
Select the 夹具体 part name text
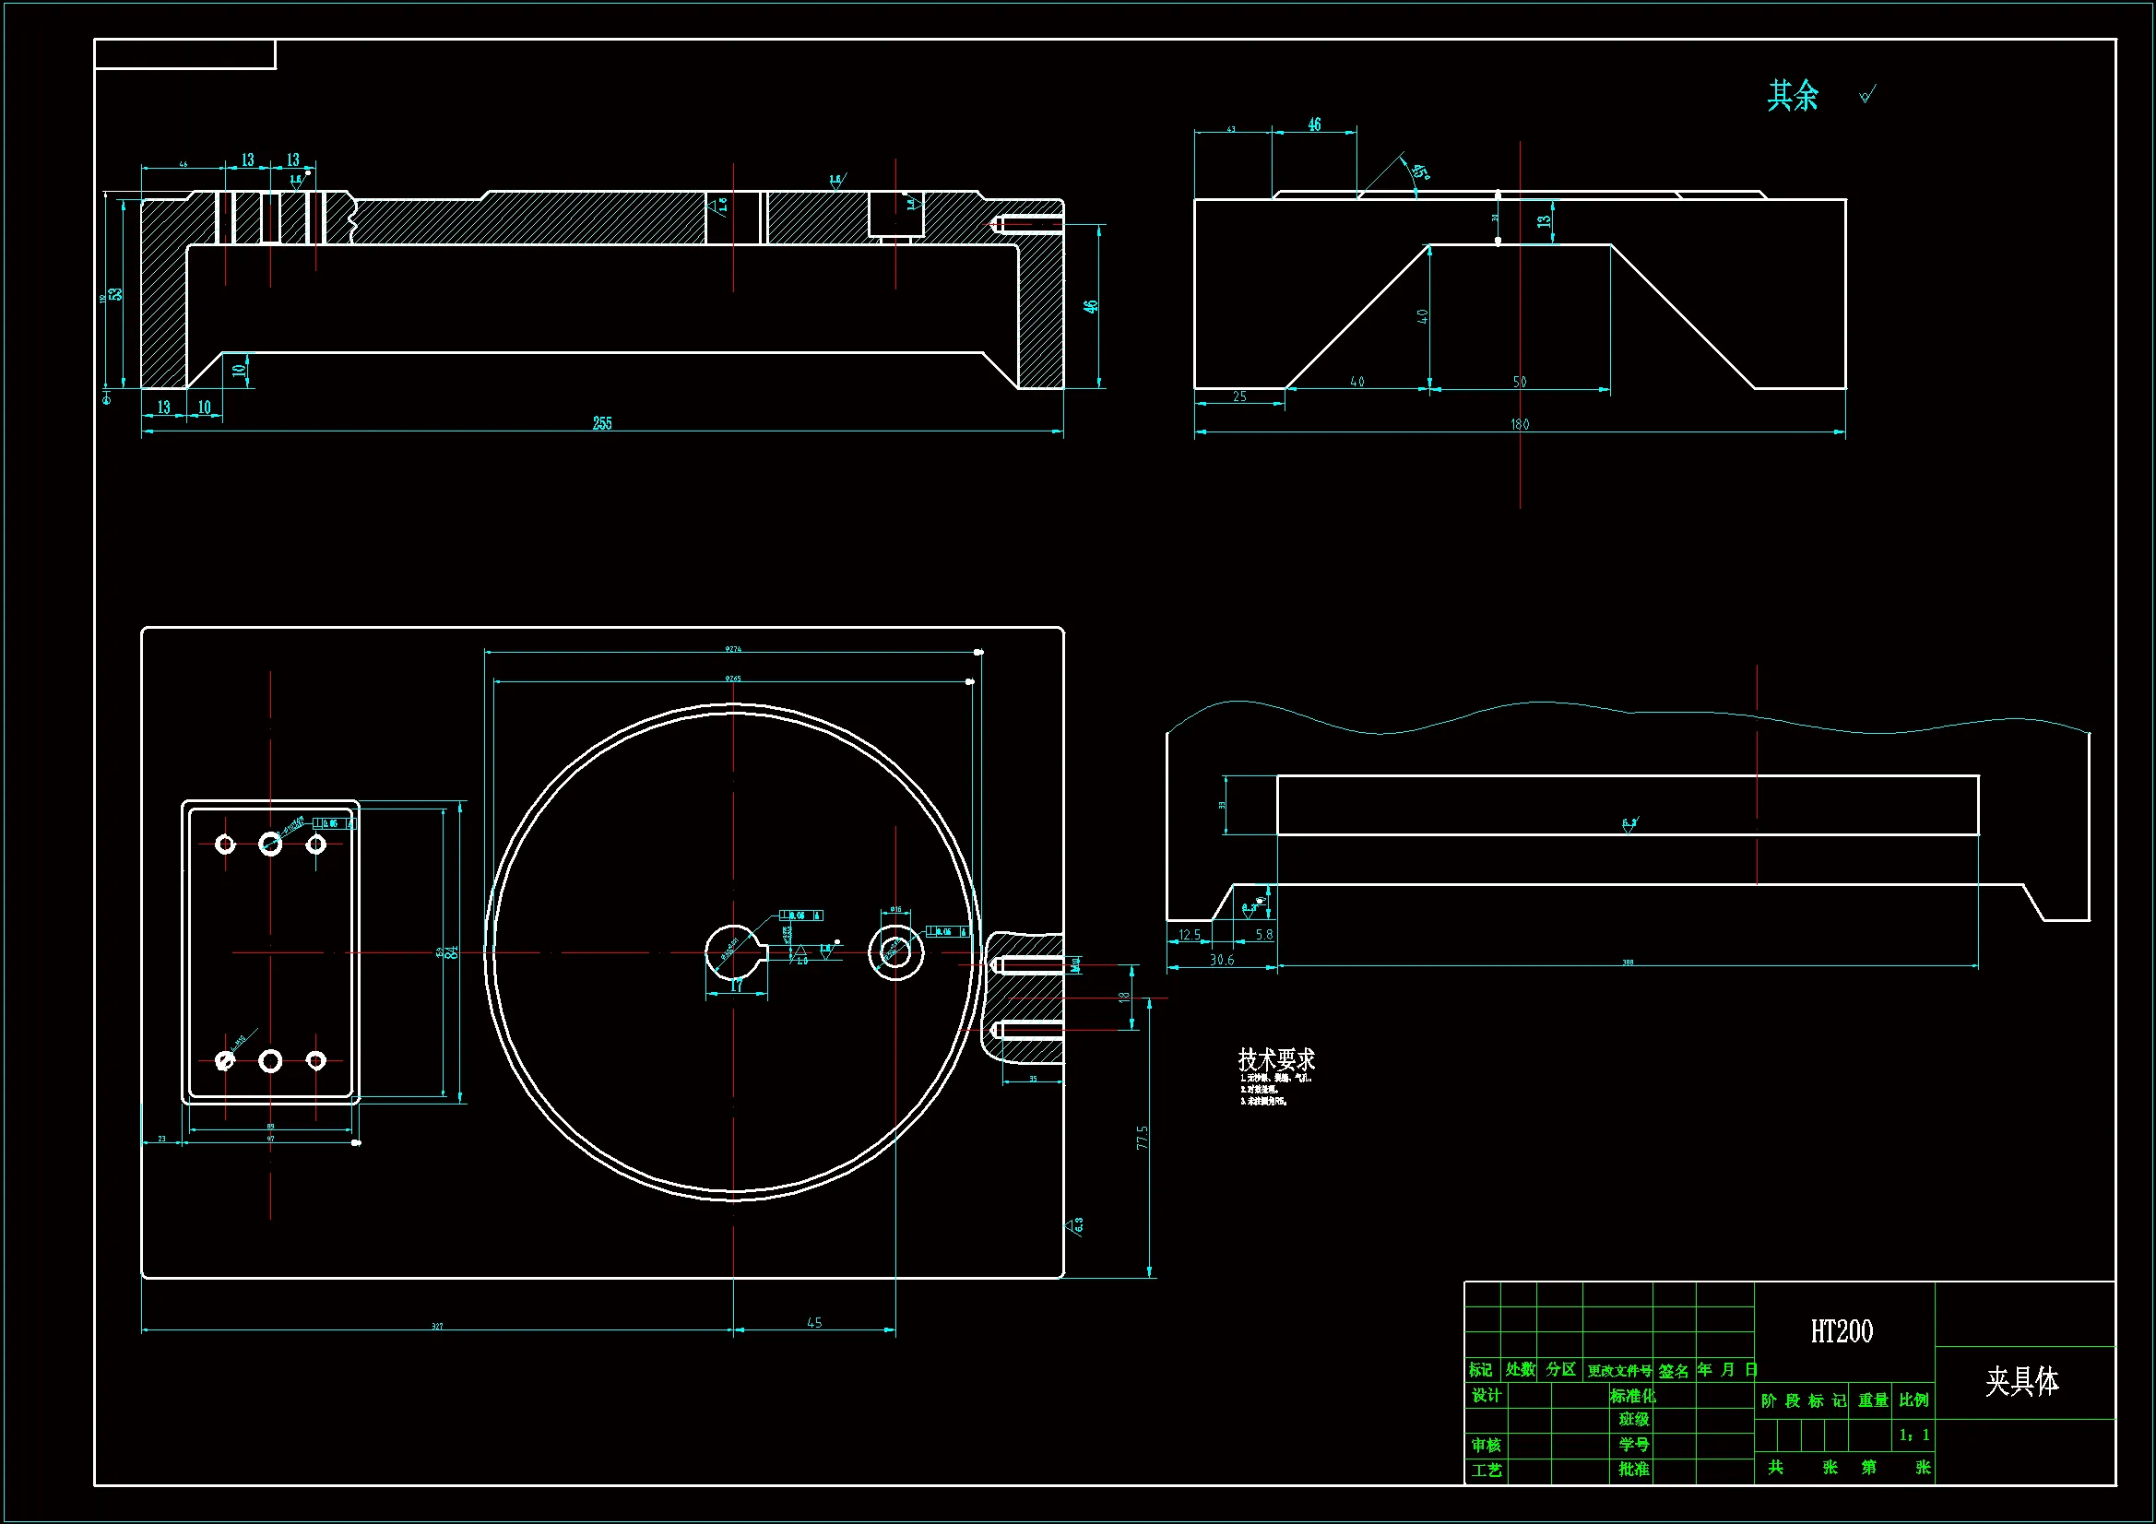(2021, 1381)
